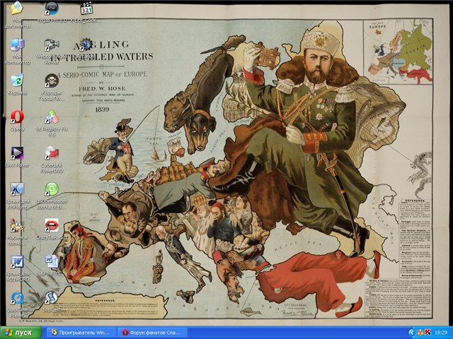Image resolution: width=453 pixels, height=339 pixels.
Task: Open the KMPlayer shortcut icon
Action: pyautogui.click(x=17, y=189)
